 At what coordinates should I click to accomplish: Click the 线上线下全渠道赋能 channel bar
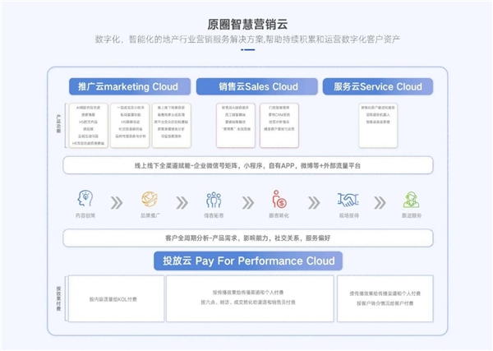click(x=247, y=166)
